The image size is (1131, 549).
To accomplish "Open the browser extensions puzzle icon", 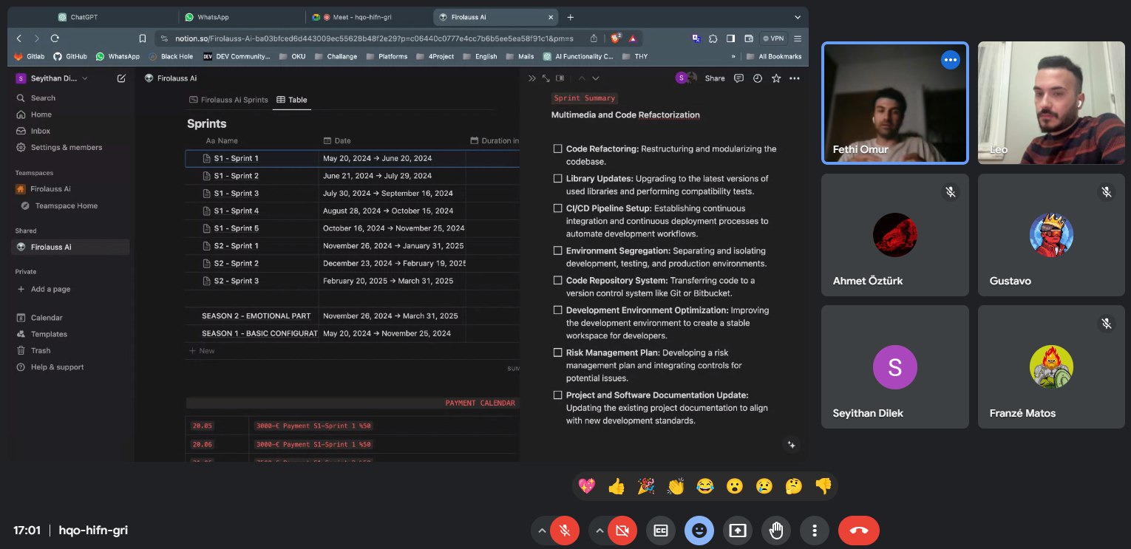I will [x=713, y=38].
